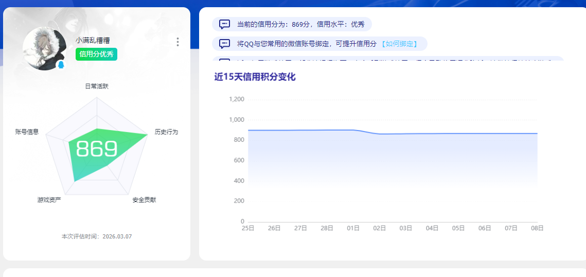
Task: Click the 日常活跃 radar label
Action: [x=97, y=86]
